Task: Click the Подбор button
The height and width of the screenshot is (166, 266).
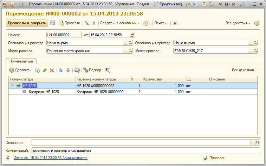Action: (92, 70)
